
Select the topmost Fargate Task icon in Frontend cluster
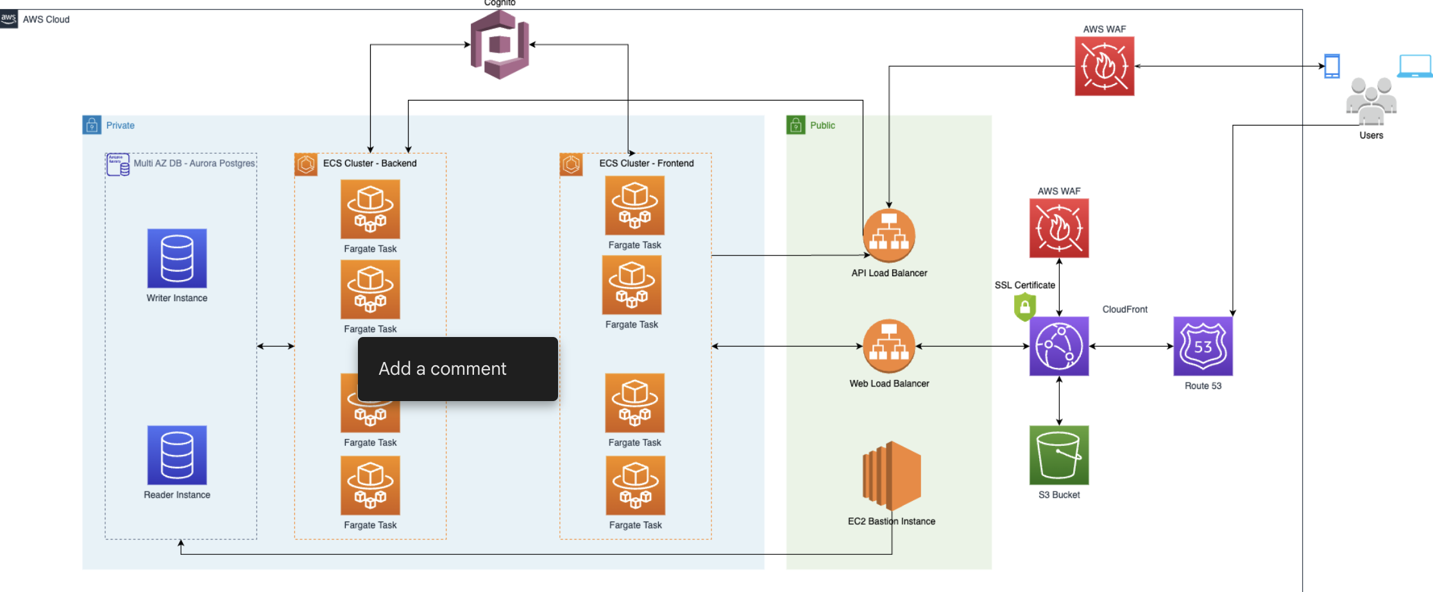635,206
